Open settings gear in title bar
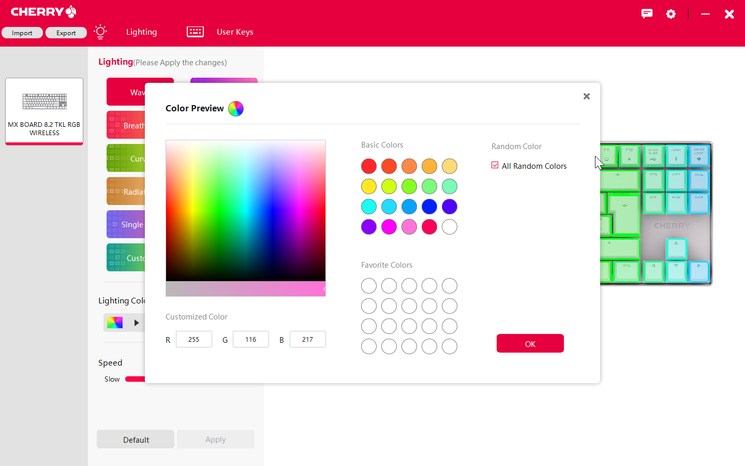This screenshot has height=466, width=745. [x=671, y=14]
